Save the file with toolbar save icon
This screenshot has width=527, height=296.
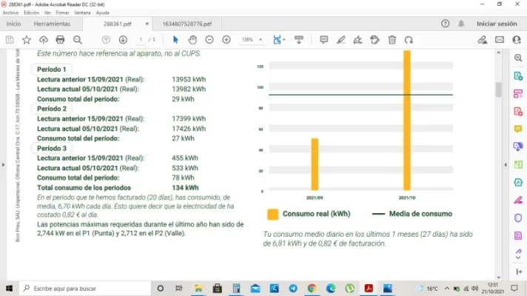[x=10, y=40]
